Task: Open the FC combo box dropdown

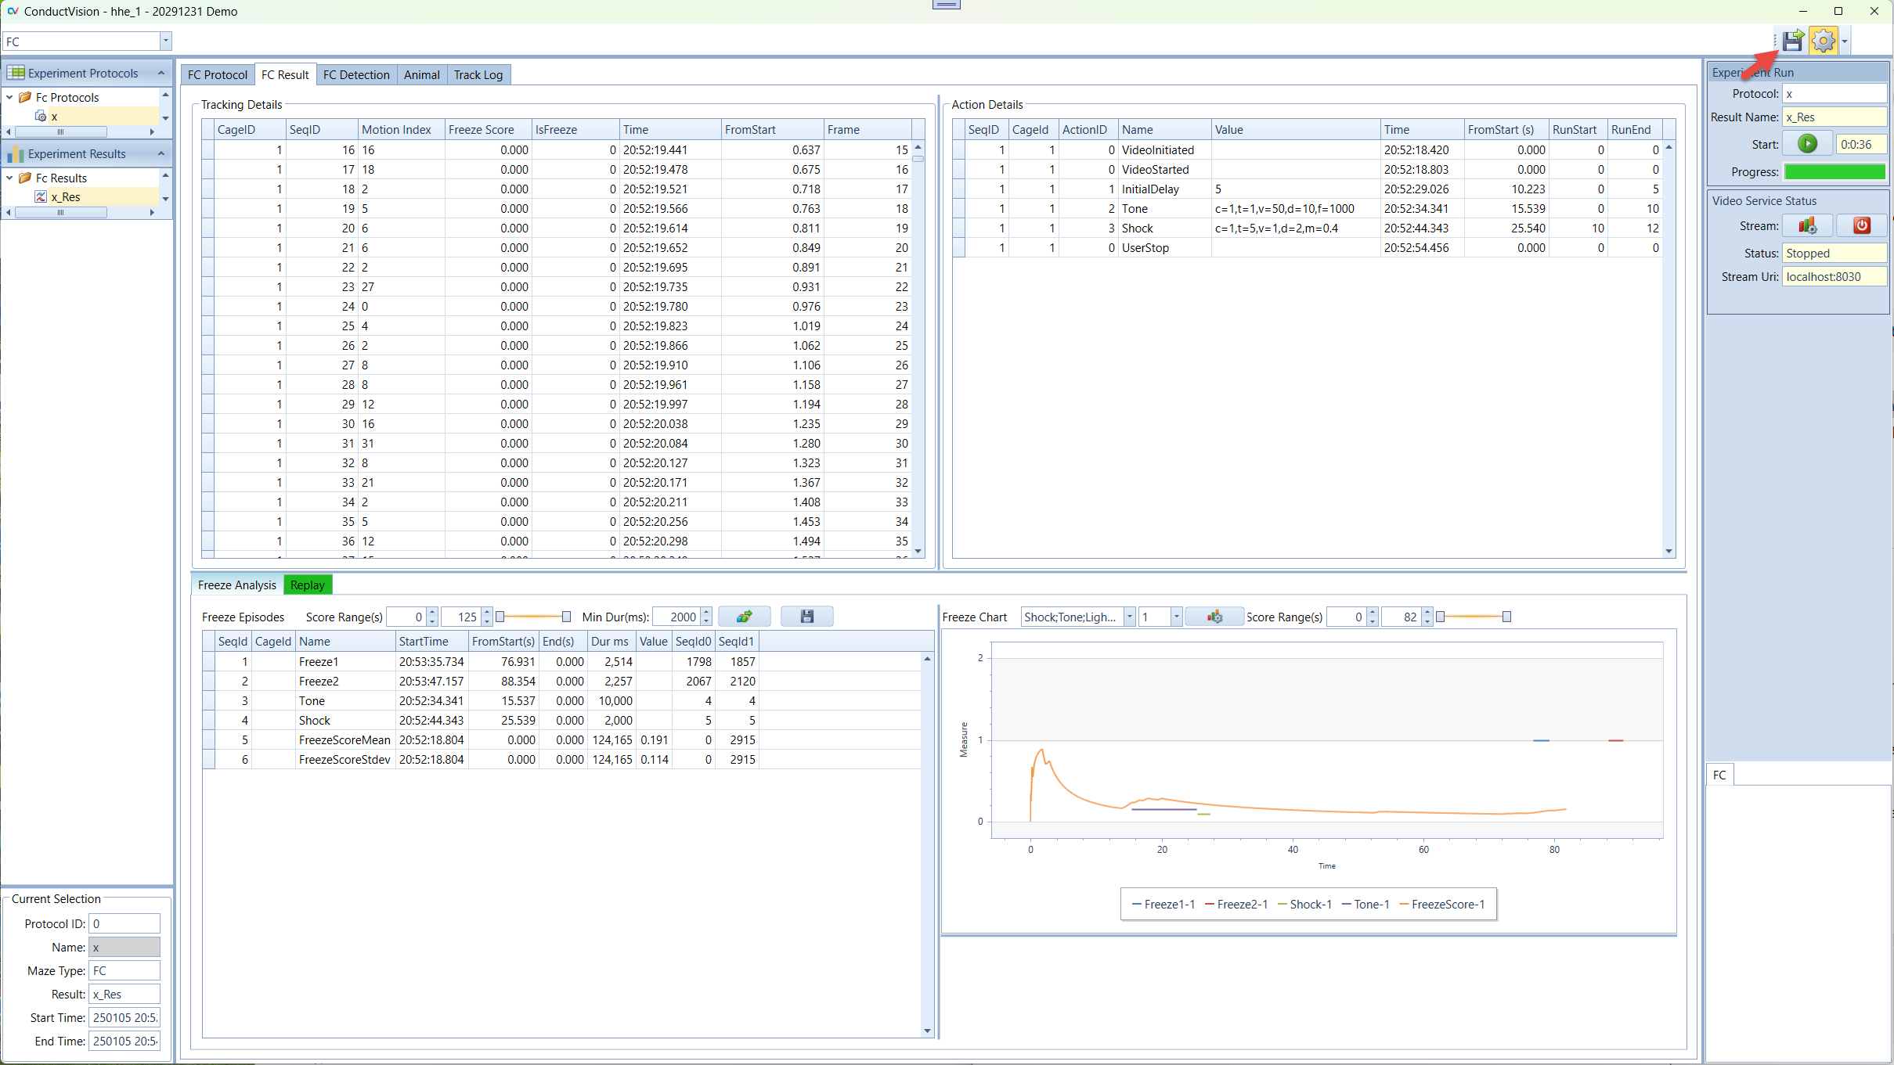Action: click(x=165, y=41)
